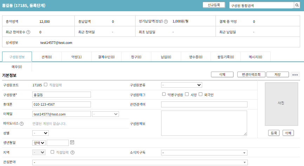Click the 구성원메모 resize handle
This screenshot has width=304, height=166.
pyautogui.click(x=245, y=134)
